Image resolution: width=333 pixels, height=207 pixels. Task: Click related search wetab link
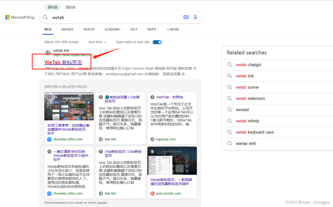click(x=245, y=76)
